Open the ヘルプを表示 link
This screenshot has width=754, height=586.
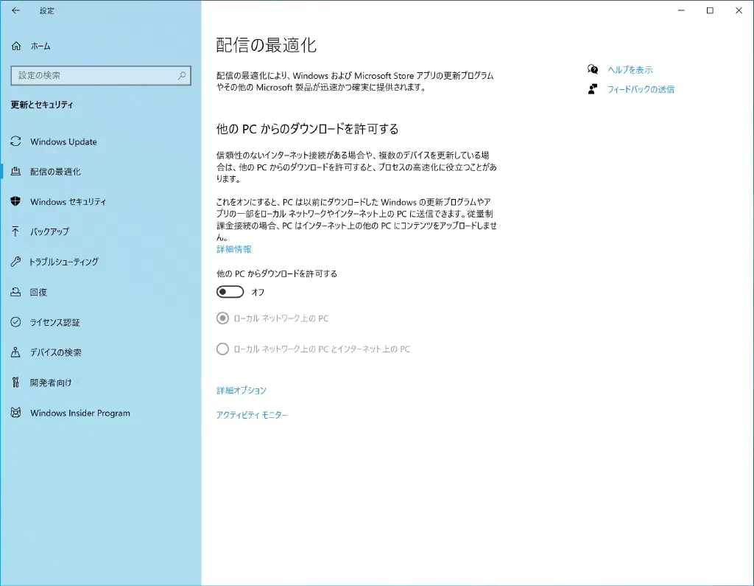630,70
